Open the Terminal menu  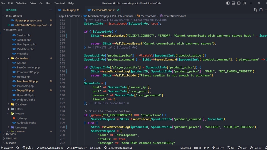[60, 3]
